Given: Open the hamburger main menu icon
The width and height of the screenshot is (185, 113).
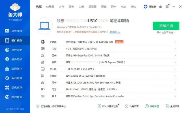Looking at the screenshot, I should pyautogui.click(x=167, y=7).
